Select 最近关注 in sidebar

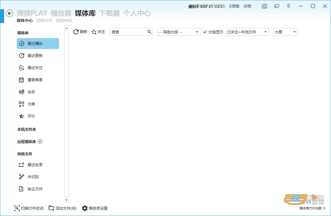click(x=38, y=68)
